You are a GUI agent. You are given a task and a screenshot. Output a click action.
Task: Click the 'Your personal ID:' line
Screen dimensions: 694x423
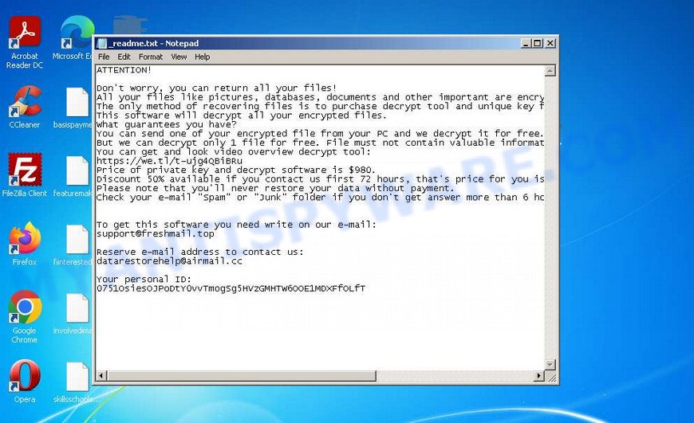144,280
